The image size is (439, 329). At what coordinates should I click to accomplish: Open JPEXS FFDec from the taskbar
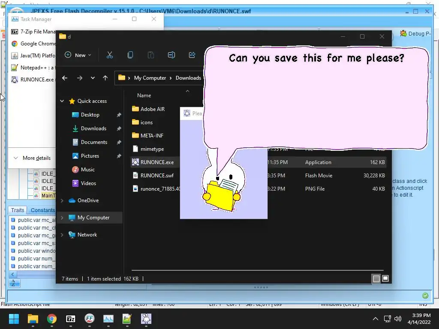coord(90,319)
